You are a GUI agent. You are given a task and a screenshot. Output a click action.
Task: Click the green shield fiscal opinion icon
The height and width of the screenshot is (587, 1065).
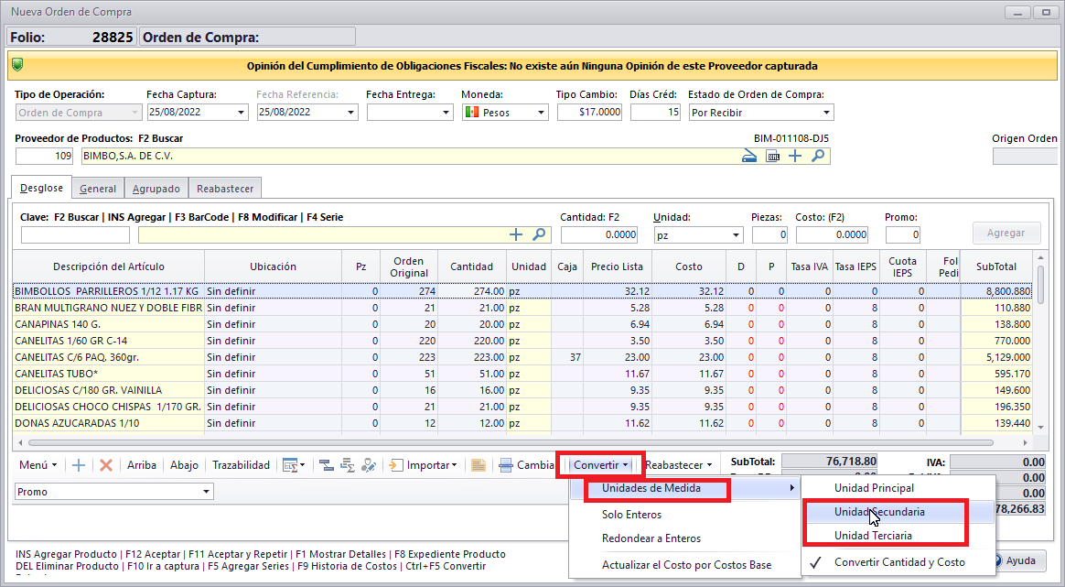pos(18,66)
